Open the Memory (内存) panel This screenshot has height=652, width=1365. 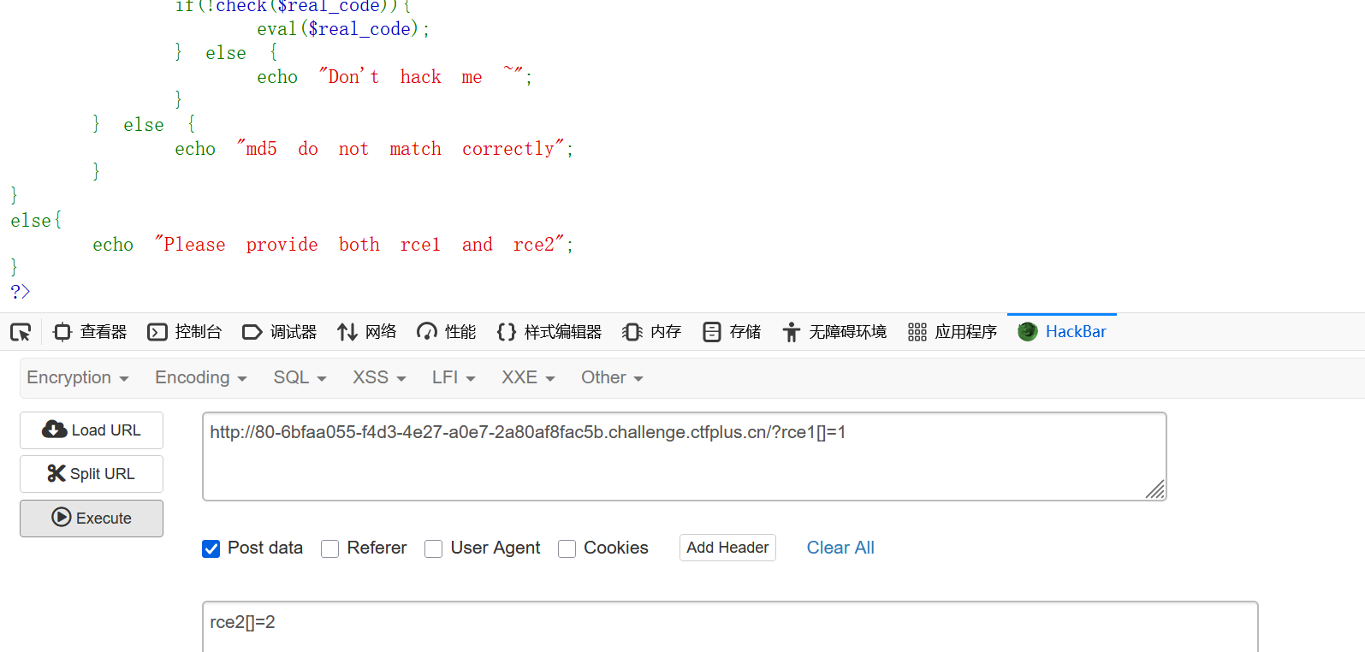pyautogui.click(x=652, y=332)
